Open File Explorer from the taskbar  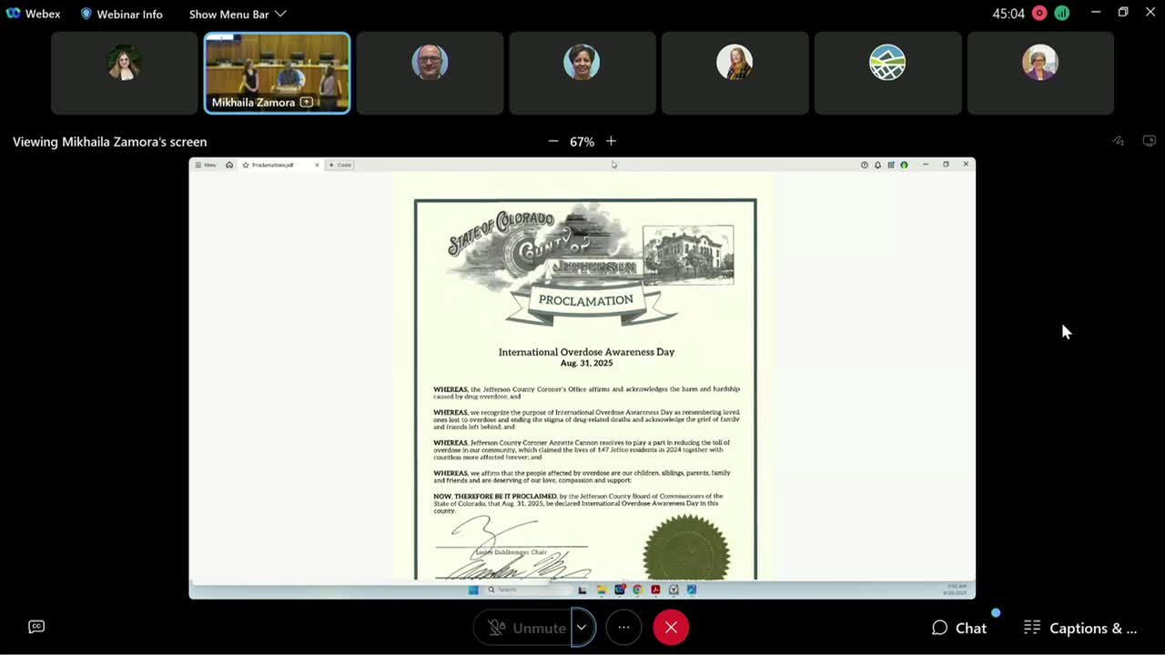coord(602,589)
